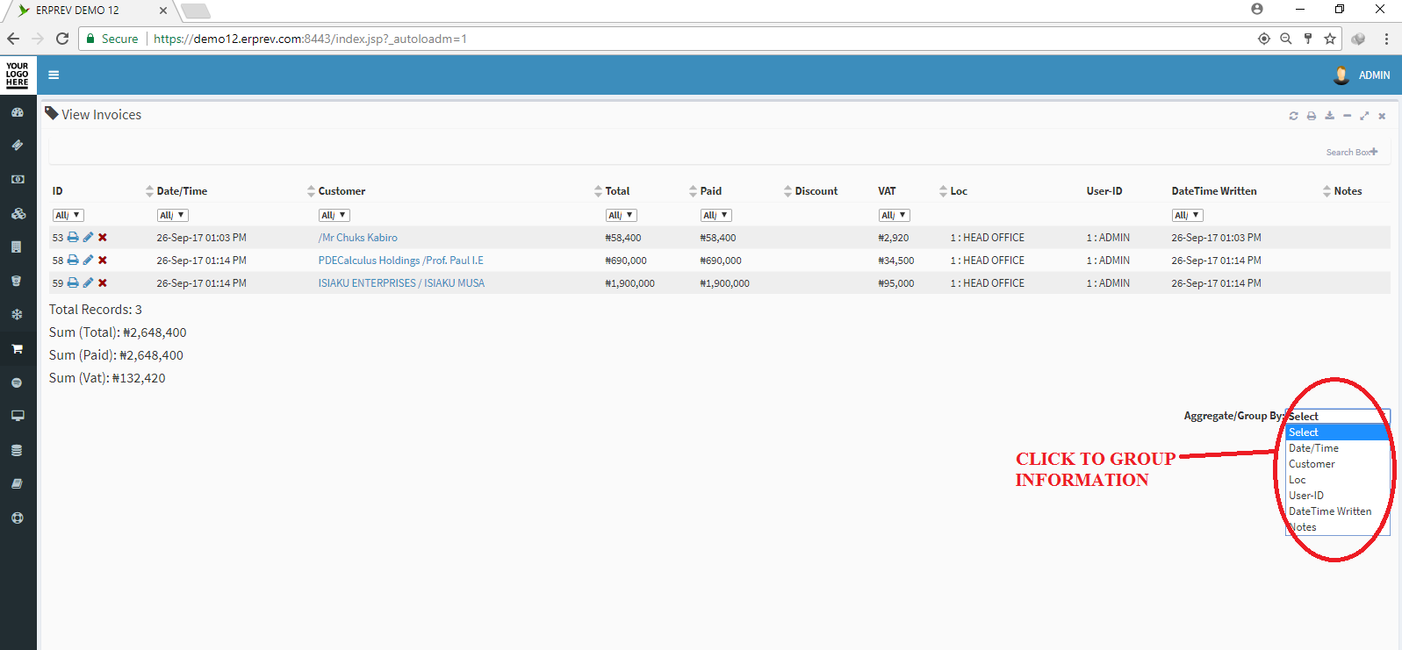Collapse the View Invoices panel with minus icon
1402x650 pixels.
point(1347,116)
